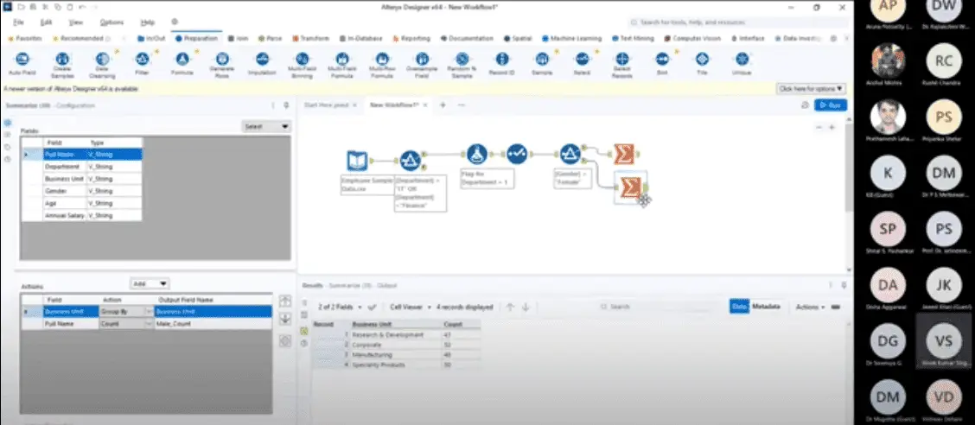Move selected action up with arrow button
This screenshot has width=975, height=425.
point(285,301)
